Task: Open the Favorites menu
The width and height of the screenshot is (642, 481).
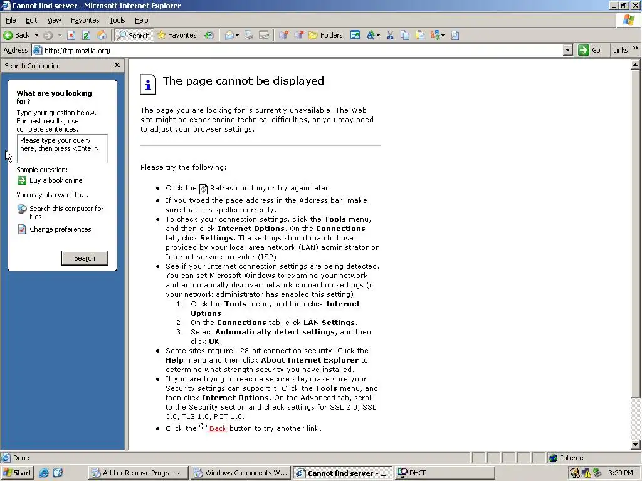Action: 85,20
